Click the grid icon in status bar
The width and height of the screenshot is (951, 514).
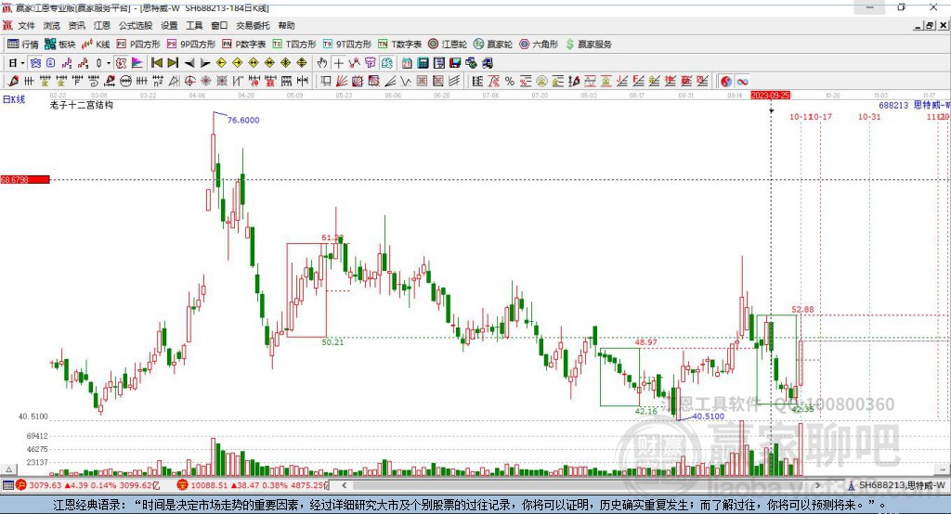pos(7,485)
